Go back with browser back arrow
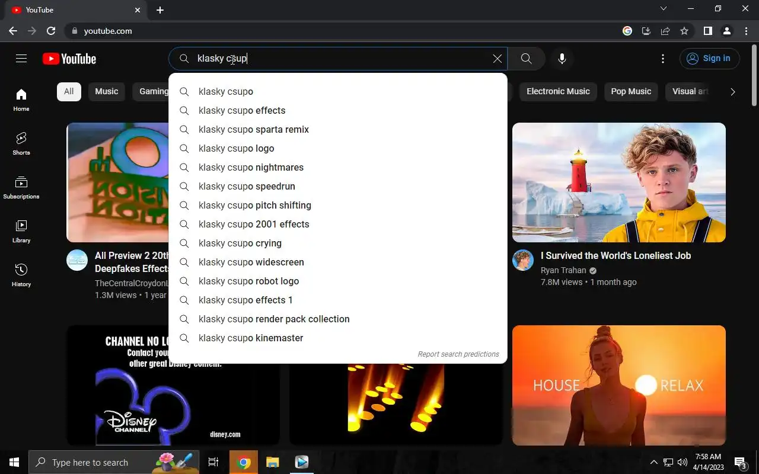Viewport: 759px width, 474px height. (x=13, y=31)
